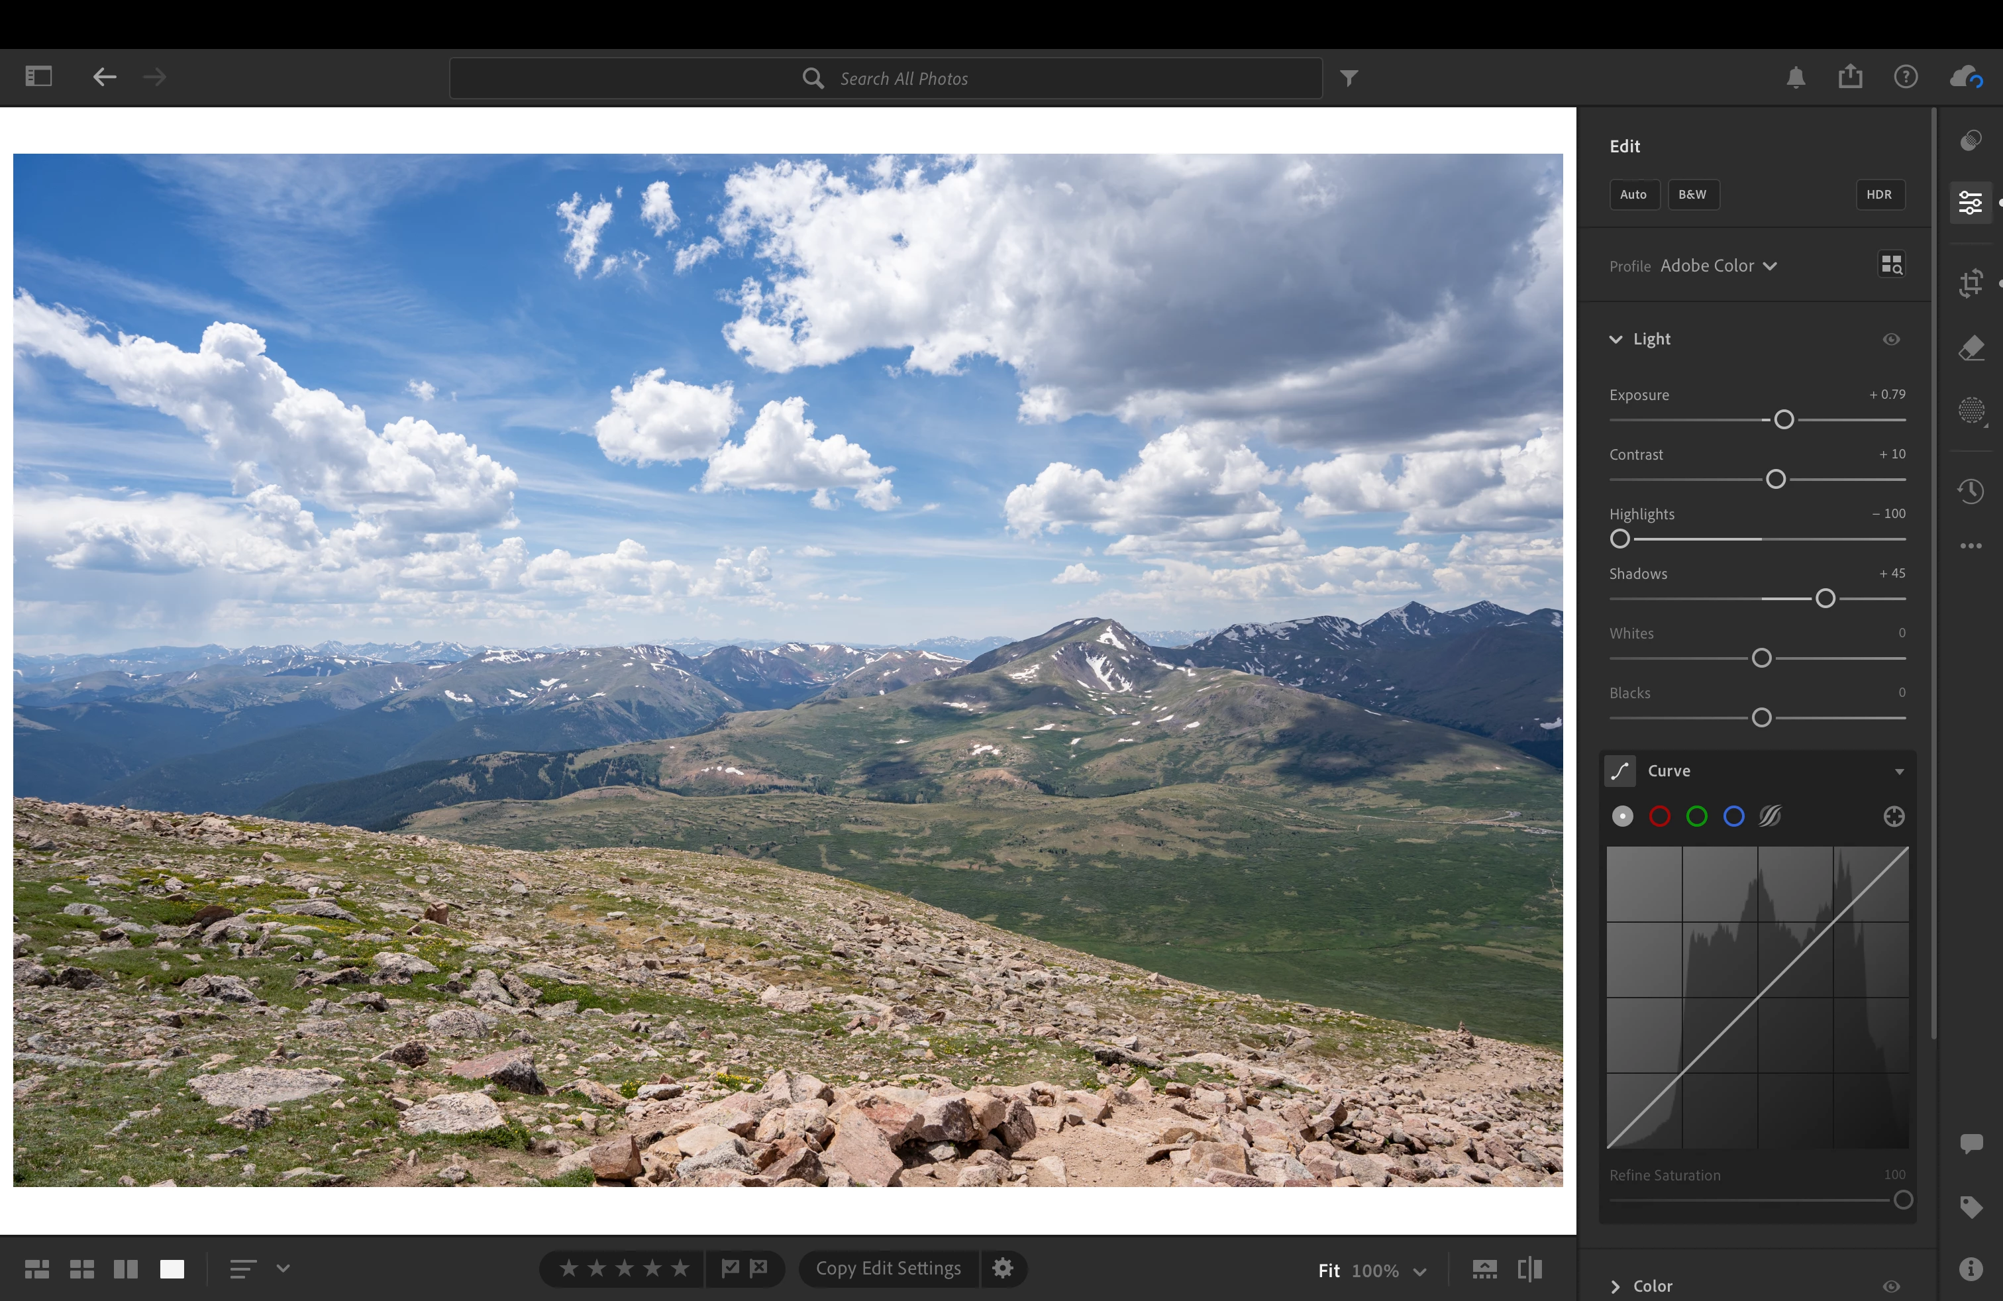Switch to compare view
The width and height of the screenshot is (2003, 1301).
tap(127, 1269)
